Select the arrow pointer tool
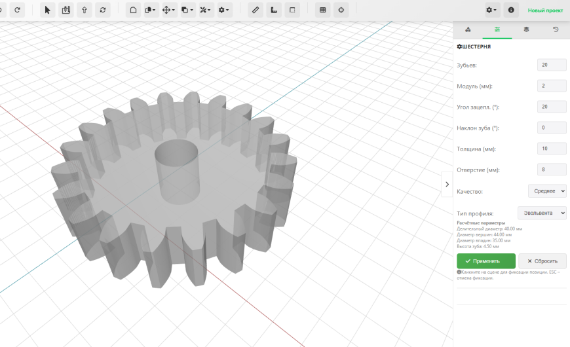The image size is (570, 347). tap(47, 10)
